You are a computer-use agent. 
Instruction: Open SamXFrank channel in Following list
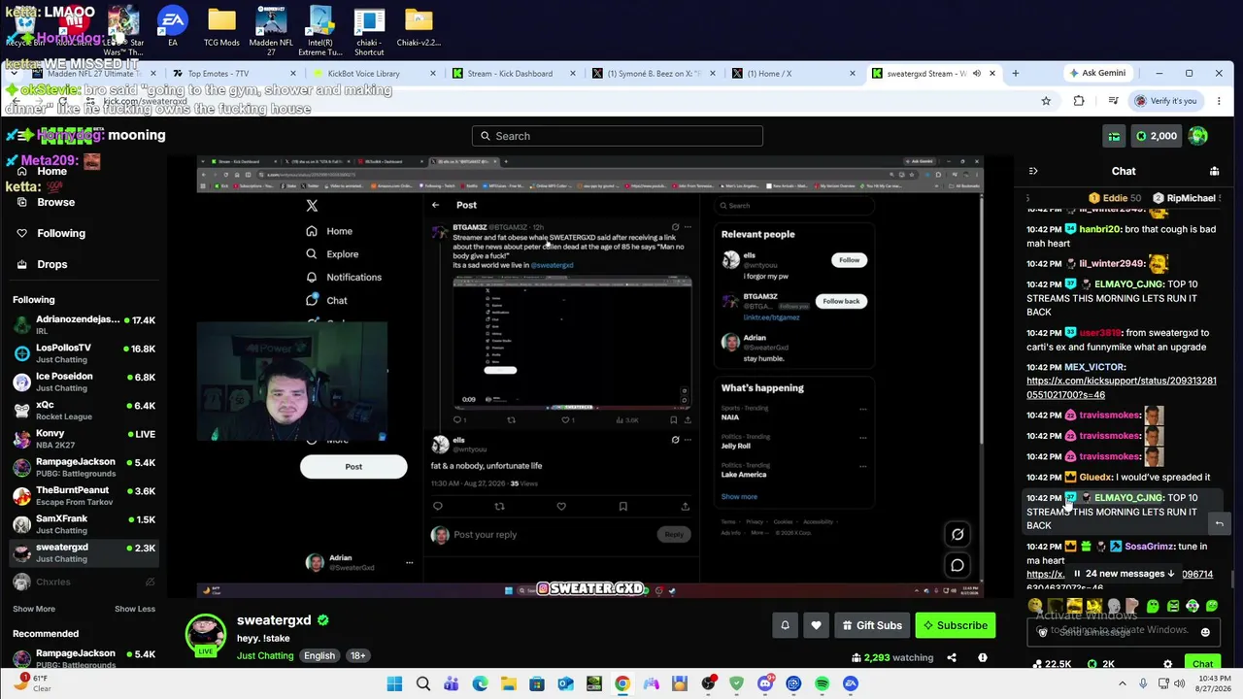(83, 524)
